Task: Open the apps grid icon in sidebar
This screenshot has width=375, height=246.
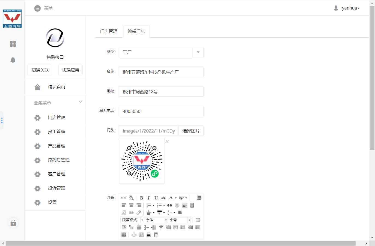Action: coord(13,44)
